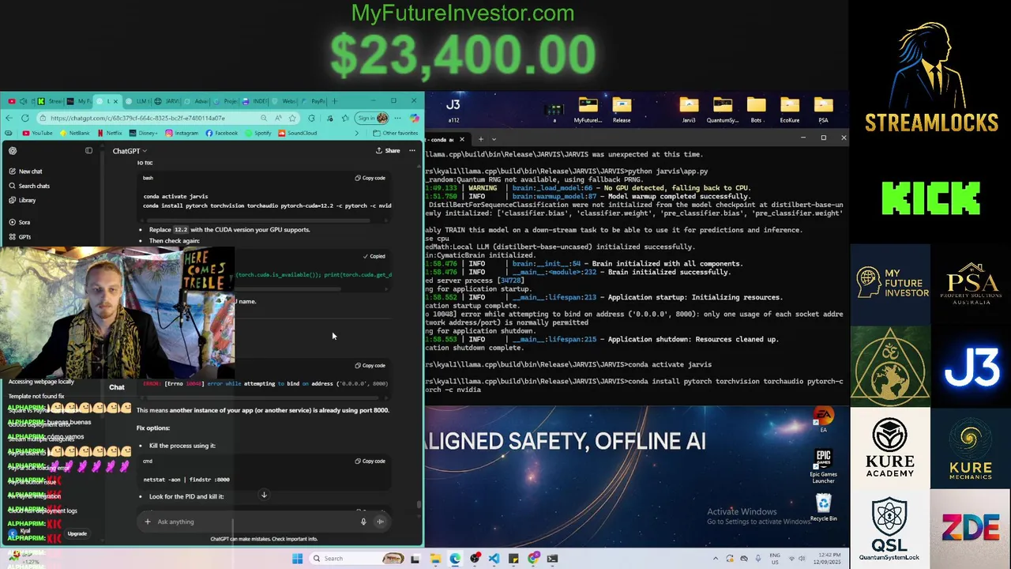Screen dimensions: 1011x569
Task: Open the Release desktop folder
Action: (622, 110)
